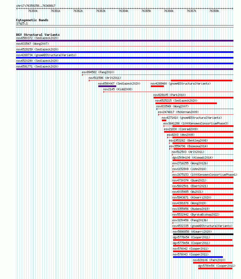Select the Cytogenetic Bands track title
The image size is (241, 279).
point(32,20)
